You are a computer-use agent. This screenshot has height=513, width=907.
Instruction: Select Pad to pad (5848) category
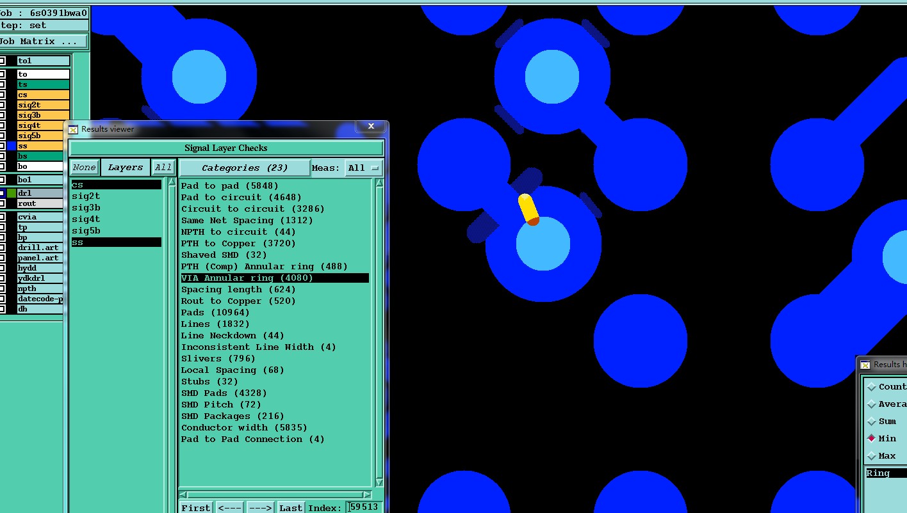230,186
